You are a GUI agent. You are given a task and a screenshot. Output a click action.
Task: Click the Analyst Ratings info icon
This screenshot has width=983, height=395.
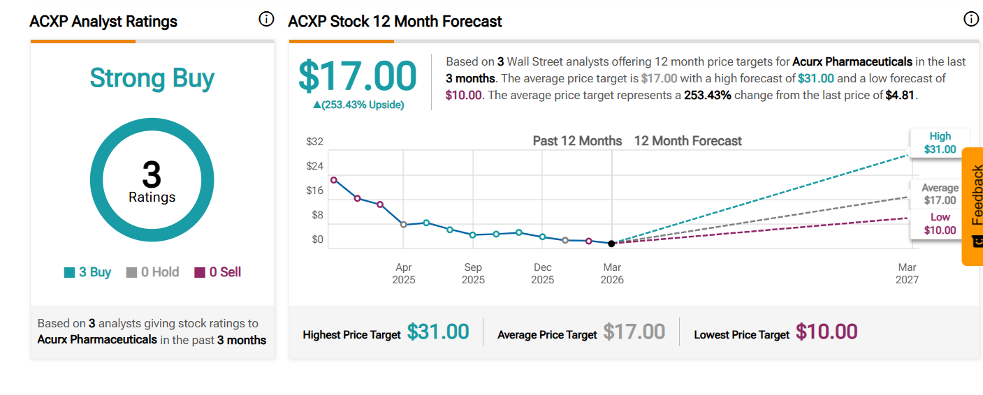coord(266,20)
